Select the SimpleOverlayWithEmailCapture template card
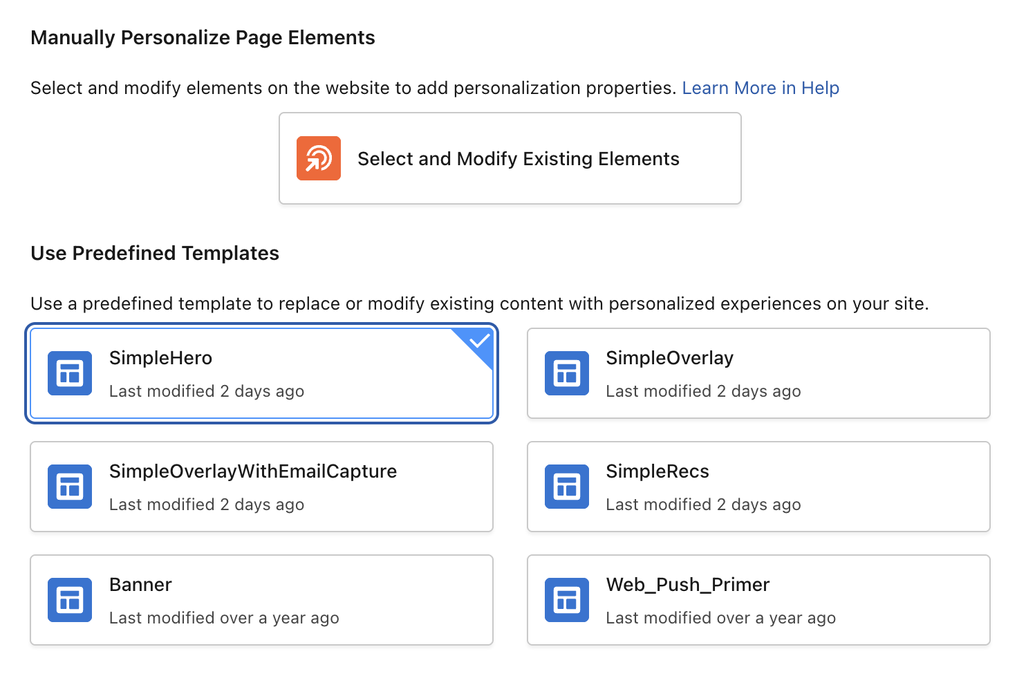Screen dimensions: 1026x676 pyautogui.click(x=261, y=487)
